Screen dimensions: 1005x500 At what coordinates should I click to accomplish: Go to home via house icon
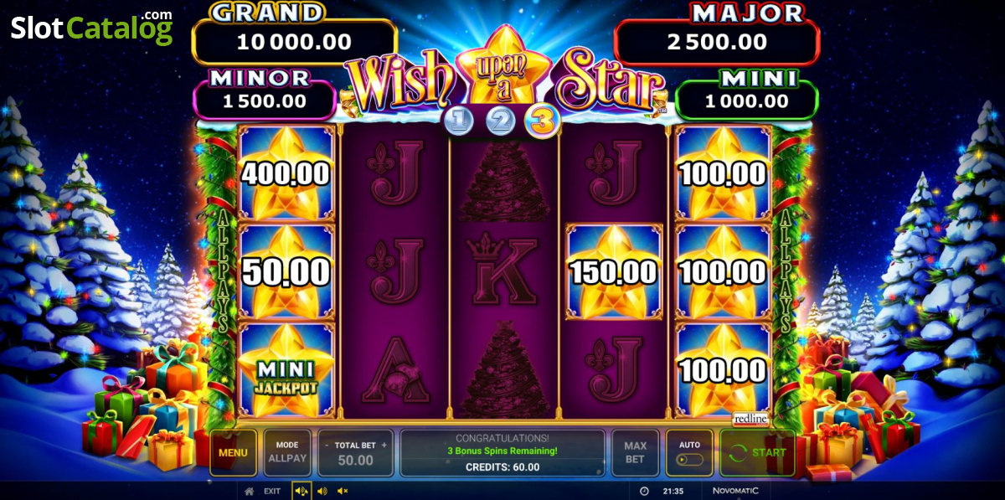pyautogui.click(x=249, y=491)
